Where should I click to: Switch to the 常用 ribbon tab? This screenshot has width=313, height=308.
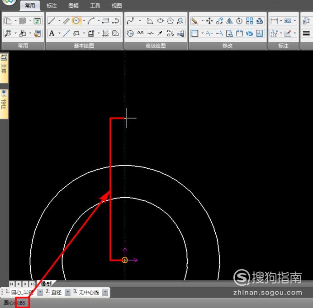pyautogui.click(x=30, y=5)
